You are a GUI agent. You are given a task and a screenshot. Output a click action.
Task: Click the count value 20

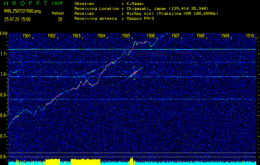[60, 19]
